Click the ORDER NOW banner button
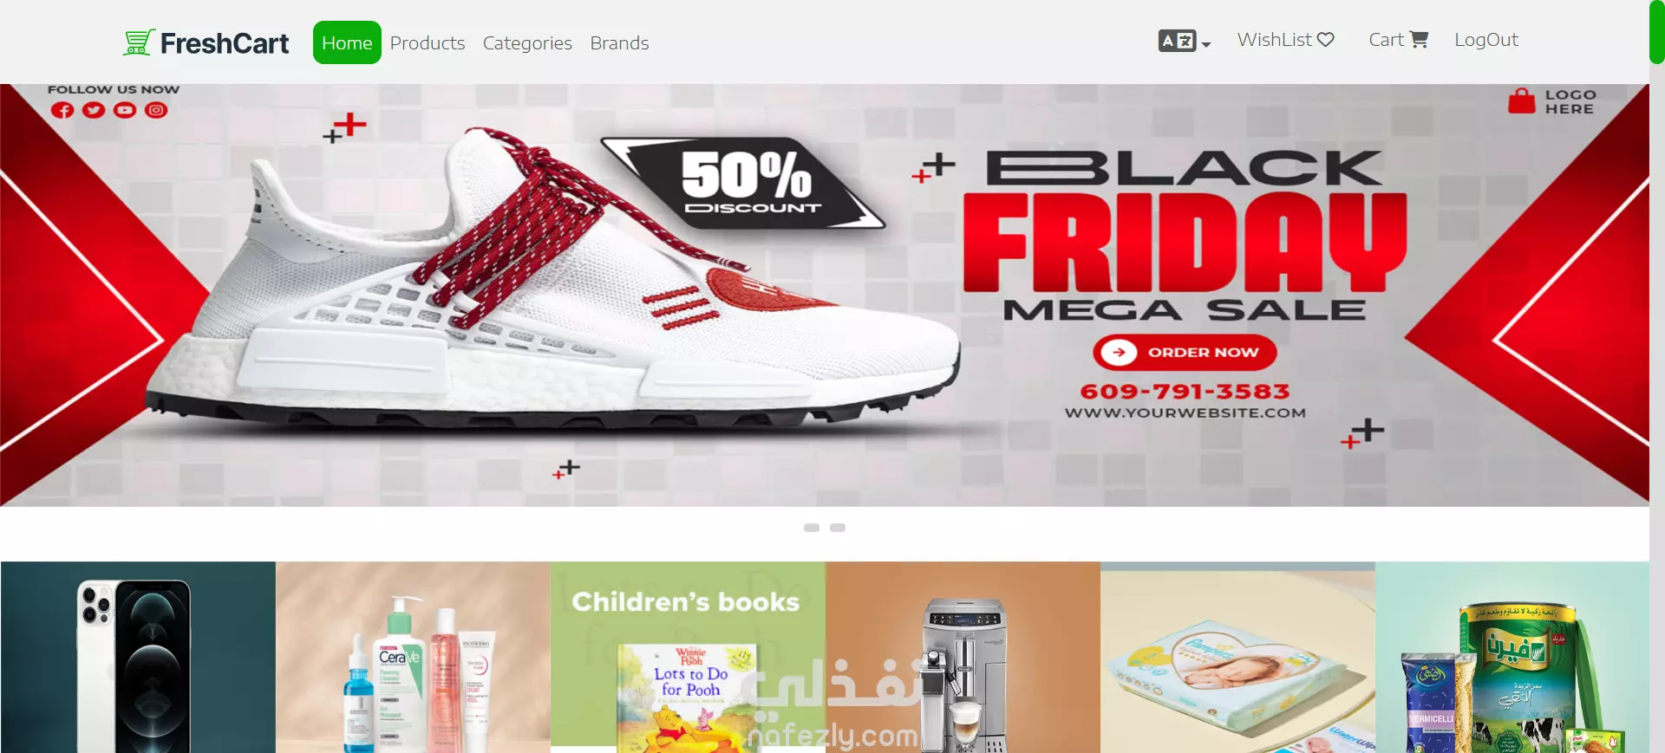This screenshot has width=1665, height=753. click(x=1185, y=353)
